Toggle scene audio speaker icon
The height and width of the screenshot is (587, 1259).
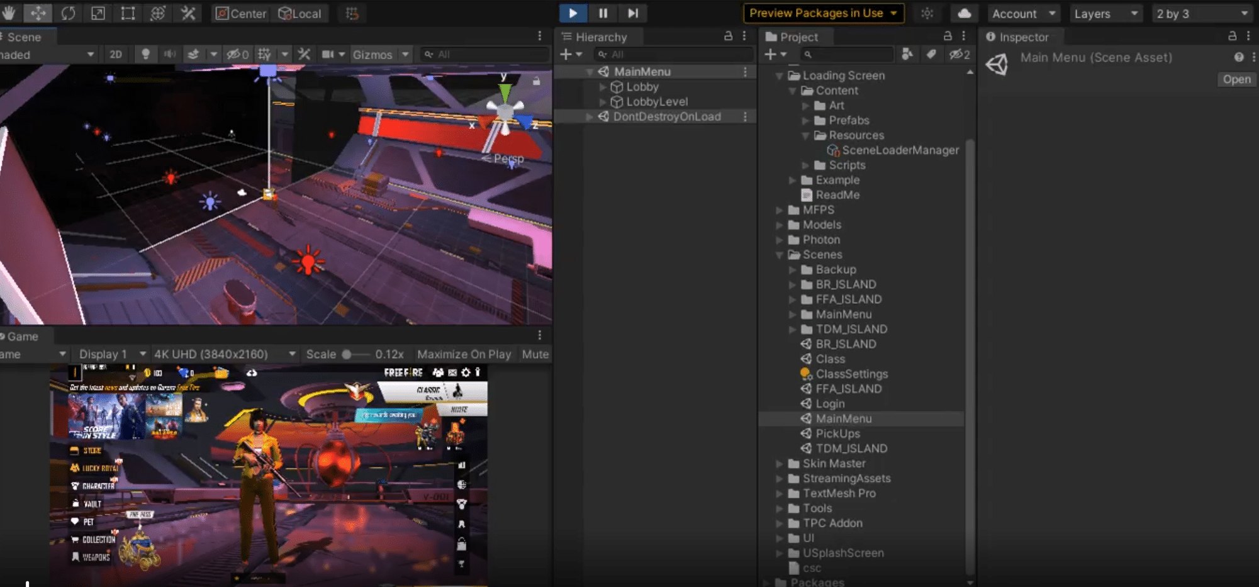[x=169, y=55]
